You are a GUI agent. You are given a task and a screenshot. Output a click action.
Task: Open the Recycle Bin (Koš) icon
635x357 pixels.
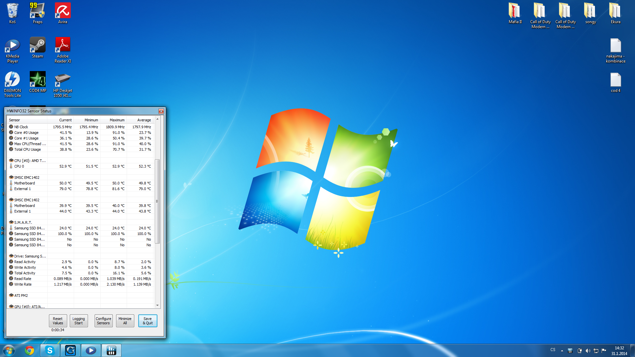click(x=12, y=13)
